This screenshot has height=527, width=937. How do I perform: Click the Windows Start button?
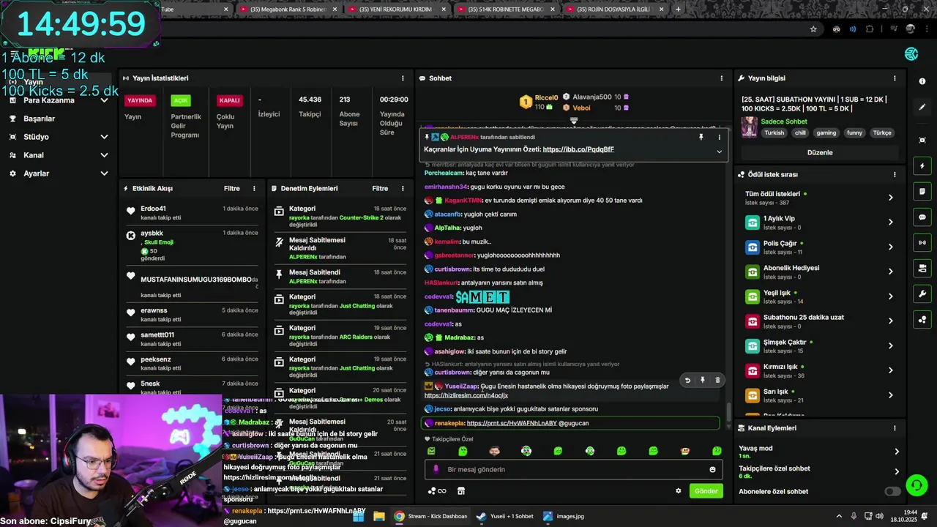(358, 516)
